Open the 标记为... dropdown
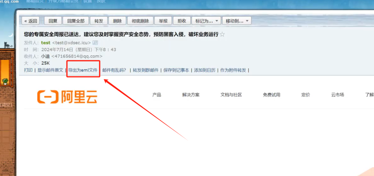The width and height of the screenshot is (374, 176). tap(206, 21)
